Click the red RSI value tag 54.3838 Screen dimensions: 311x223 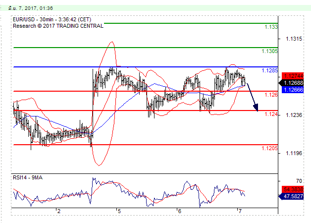point(293,189)
